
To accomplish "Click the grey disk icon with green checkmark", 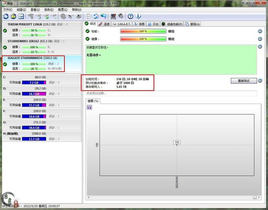I will 46,16.
